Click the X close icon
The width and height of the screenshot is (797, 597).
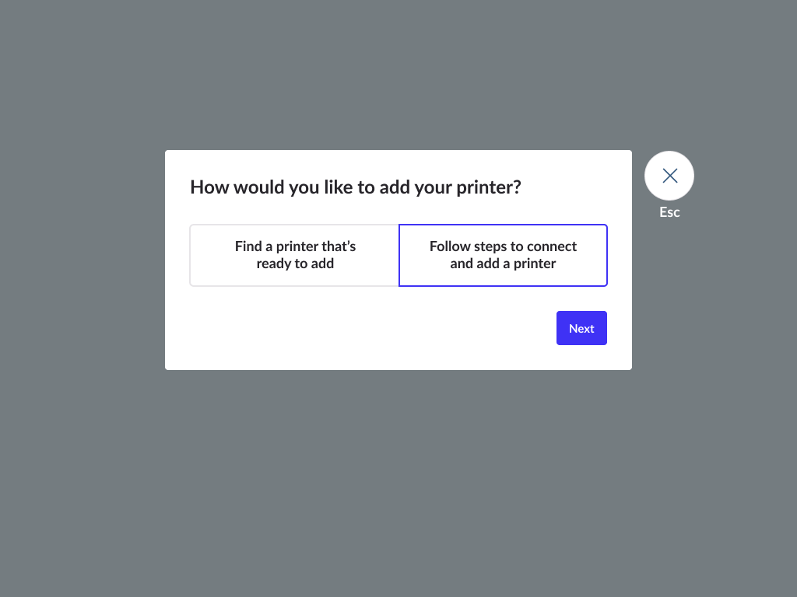[x=669, y=176]
